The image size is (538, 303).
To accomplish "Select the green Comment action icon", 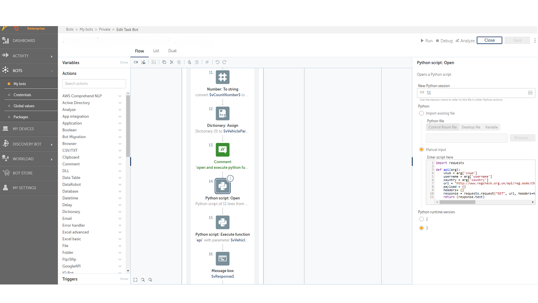I will (223, 150).
